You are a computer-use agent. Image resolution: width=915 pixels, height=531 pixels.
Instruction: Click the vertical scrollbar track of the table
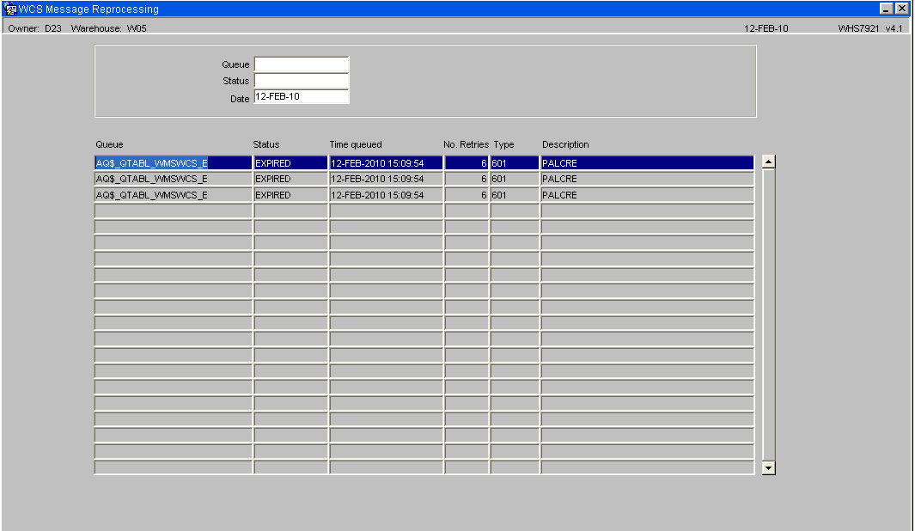[x=769, y=314]
